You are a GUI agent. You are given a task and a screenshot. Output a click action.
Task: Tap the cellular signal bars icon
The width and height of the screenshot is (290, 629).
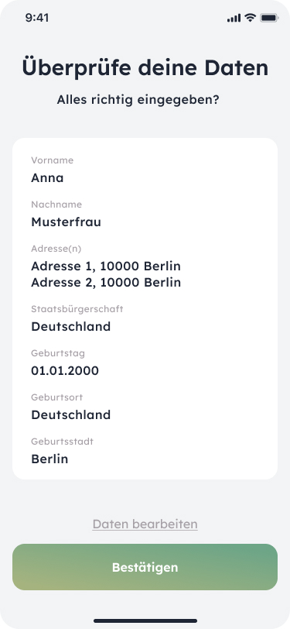coord(234,18)
